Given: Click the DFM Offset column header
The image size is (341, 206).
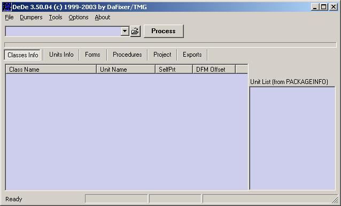Looking at the screenshot, I should [214, 70].
